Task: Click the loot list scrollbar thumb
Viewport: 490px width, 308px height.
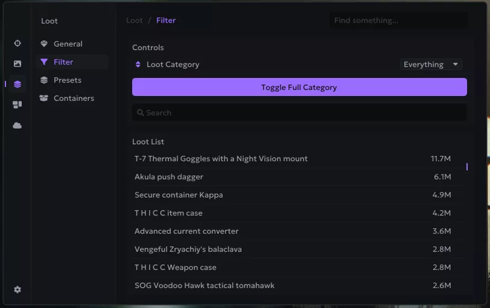Action: (466, 166)
